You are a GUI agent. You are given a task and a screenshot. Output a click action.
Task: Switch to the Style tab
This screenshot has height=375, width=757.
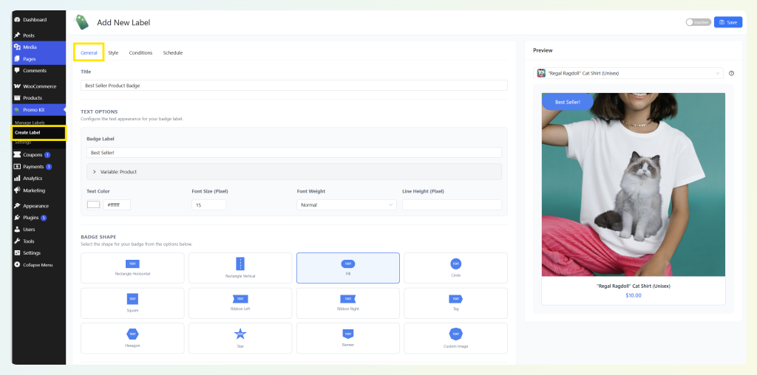coord(113,52)
